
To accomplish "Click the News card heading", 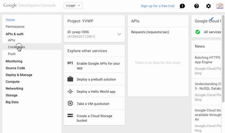I will [x=200, y=46].
